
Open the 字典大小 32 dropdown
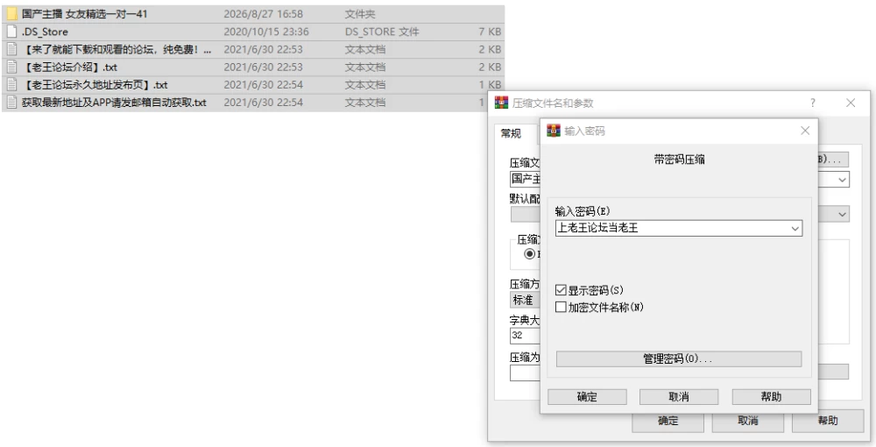[525, 335]
